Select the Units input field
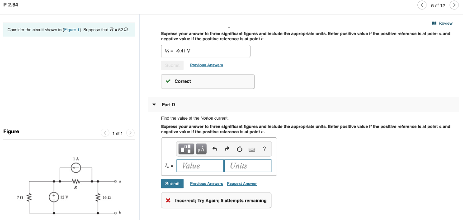 [248, 166]
